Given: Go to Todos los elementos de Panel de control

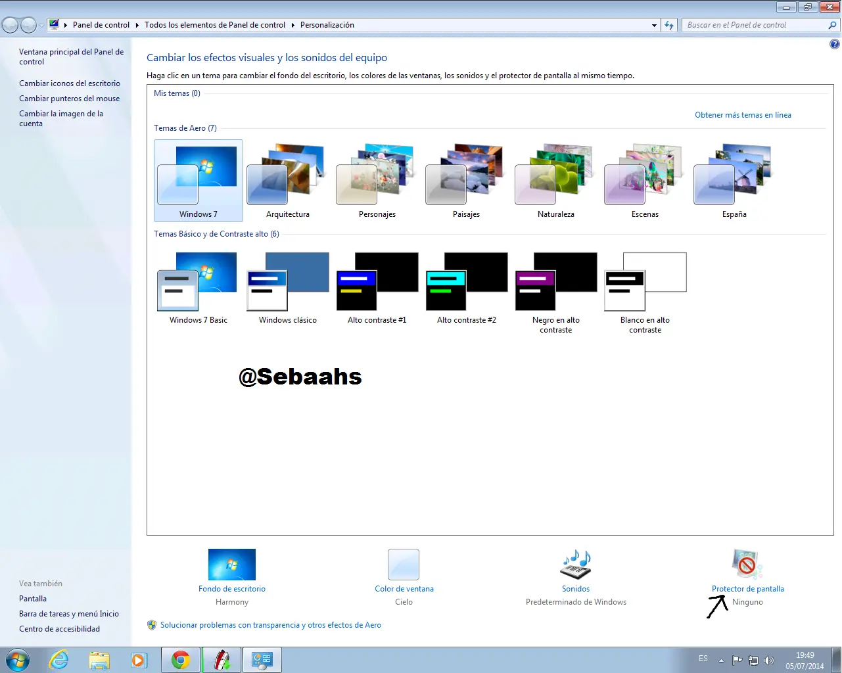Looking at the screenshot, I should [x=215, y=25].
